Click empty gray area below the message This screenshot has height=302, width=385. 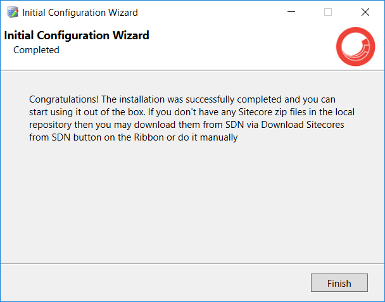pos(191,201)
